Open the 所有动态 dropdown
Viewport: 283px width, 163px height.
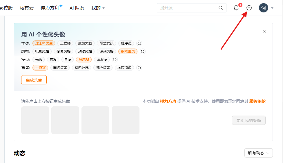click(258, 153)
